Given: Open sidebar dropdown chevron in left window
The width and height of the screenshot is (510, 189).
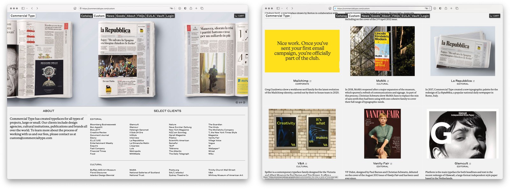Looking at the screenshot, I should 27,9.
